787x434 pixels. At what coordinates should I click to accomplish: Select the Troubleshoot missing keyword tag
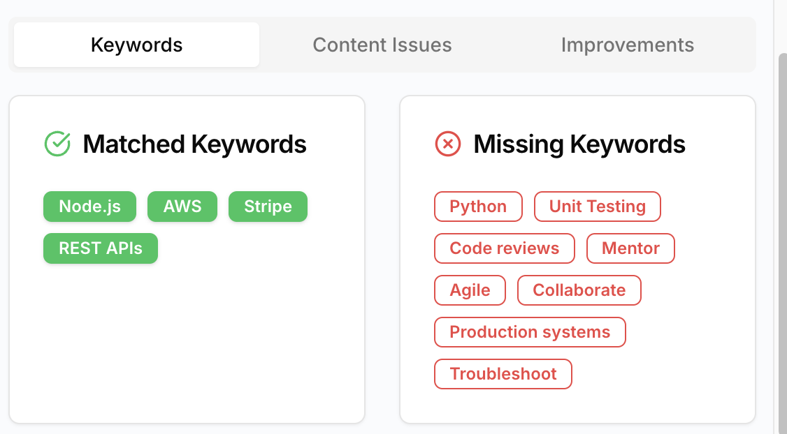click(x=503, y=374)
